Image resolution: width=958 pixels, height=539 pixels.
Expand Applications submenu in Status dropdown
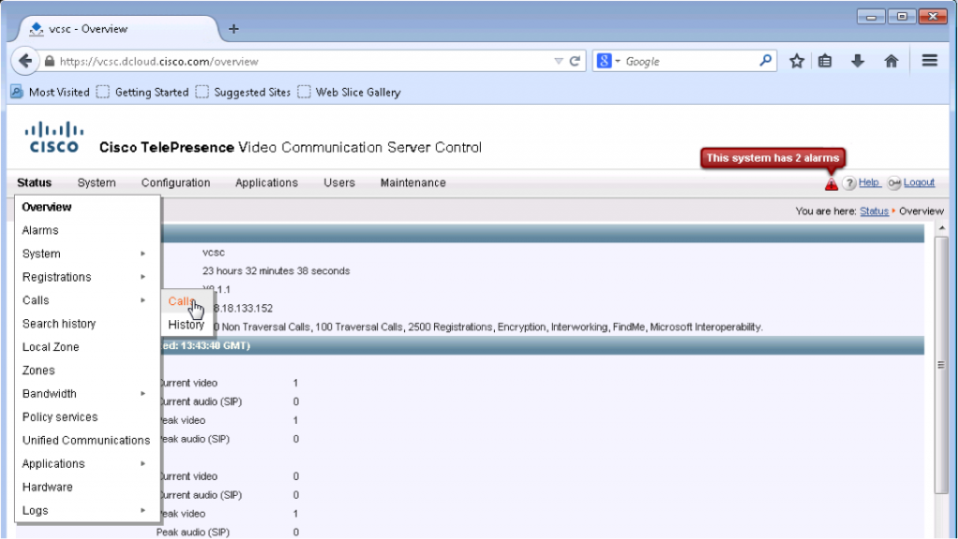click(87, 463)
